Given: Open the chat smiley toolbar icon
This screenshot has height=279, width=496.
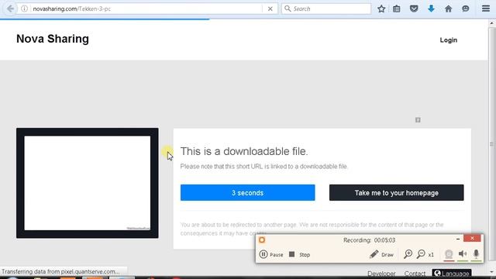Looking at the screenshot, I should (x=465, y=9).
